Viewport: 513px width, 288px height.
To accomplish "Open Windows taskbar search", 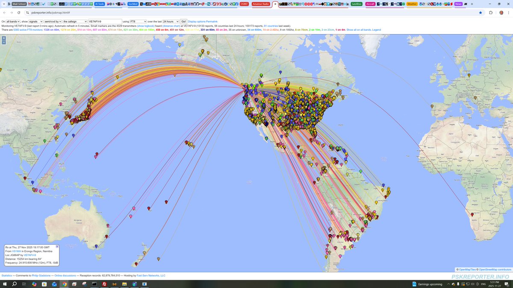I will tap(14, 284).
